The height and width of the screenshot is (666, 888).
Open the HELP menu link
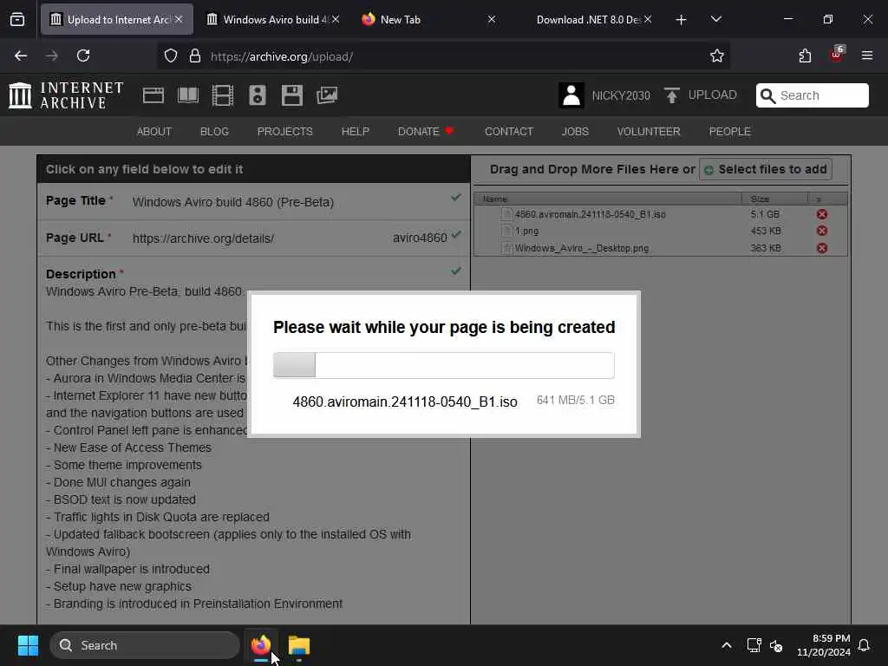pyautogui.click(x=355, y=132)
